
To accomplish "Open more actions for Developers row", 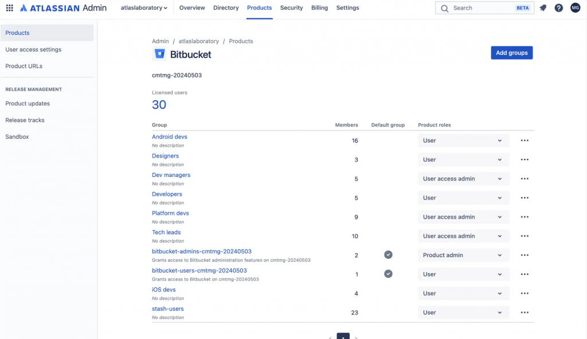I will tap(525, 198).
